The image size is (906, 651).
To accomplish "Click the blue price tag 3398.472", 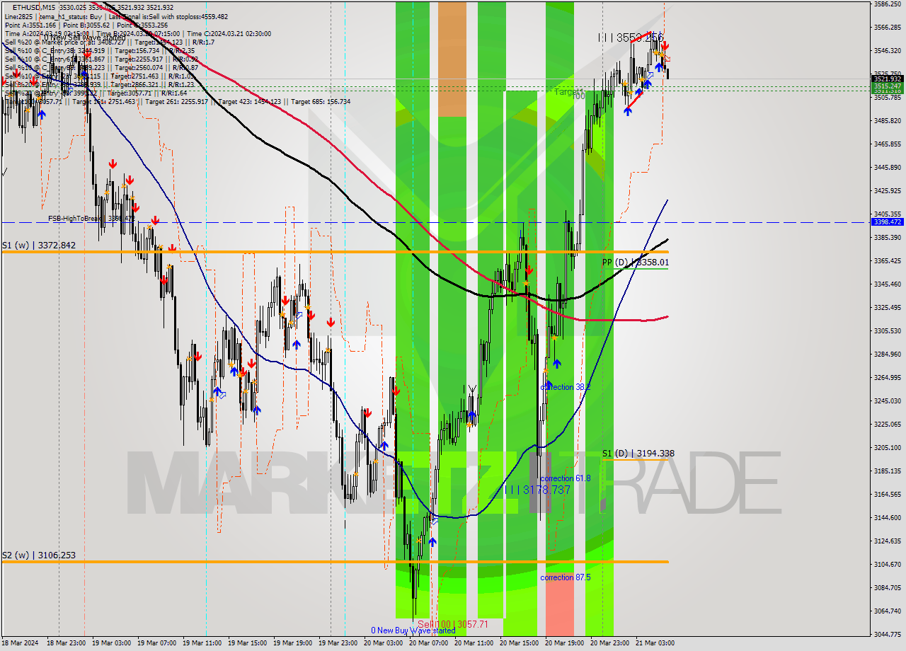I will [x=887, y=222].
